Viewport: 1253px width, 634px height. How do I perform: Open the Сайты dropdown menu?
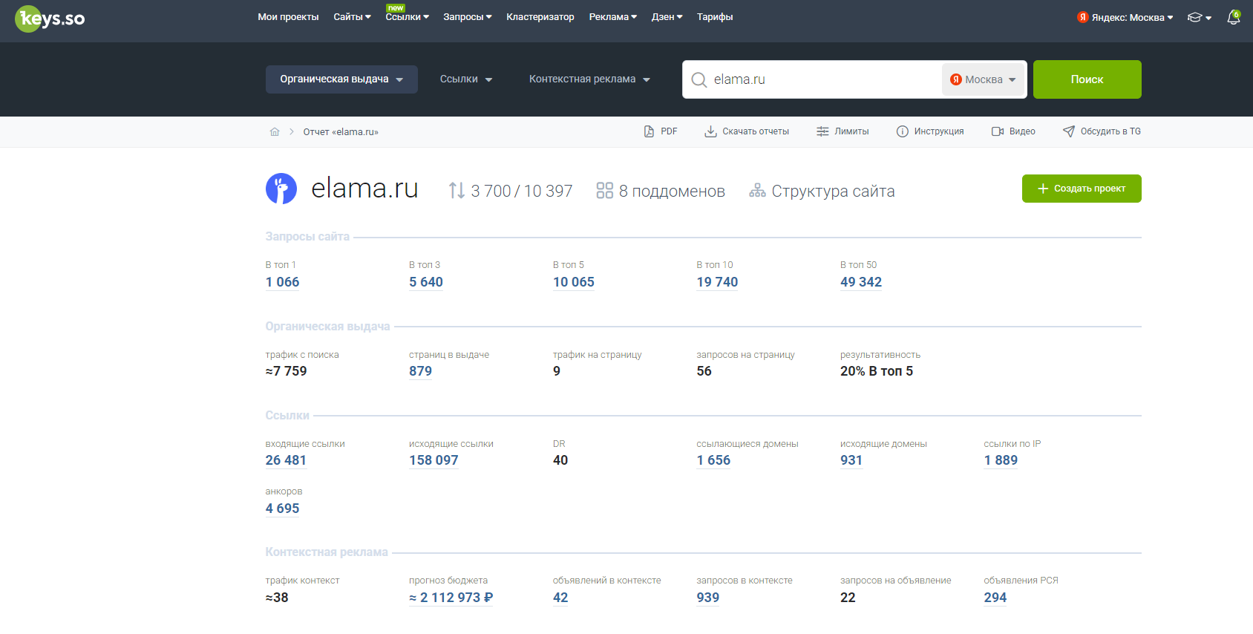352,17
